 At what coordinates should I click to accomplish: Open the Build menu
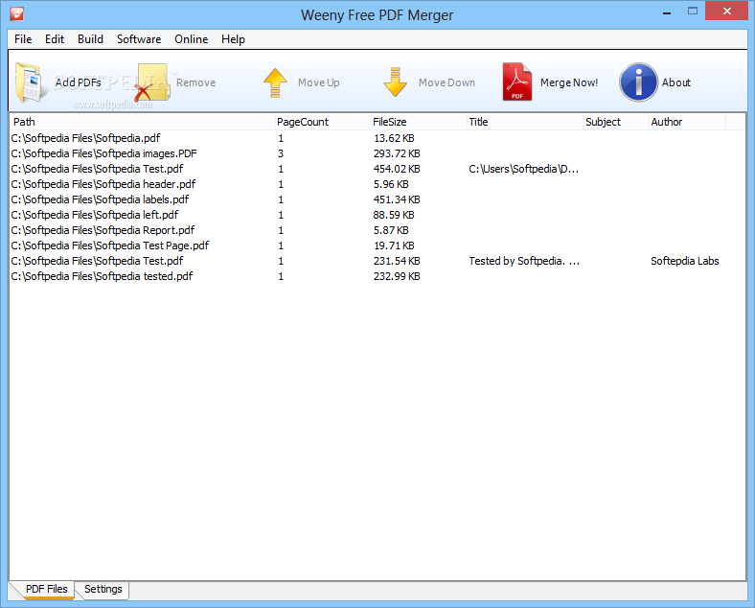click(x=90, y=39)
